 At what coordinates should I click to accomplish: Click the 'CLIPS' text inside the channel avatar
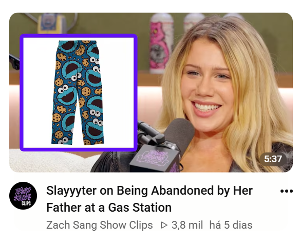26,203
